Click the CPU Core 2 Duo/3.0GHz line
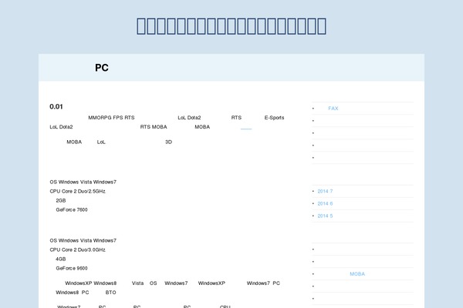 (x=78, y=250)
